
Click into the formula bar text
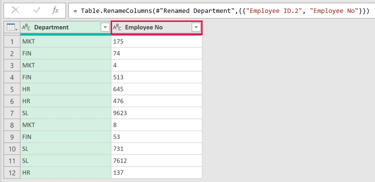pyautogui.click(x=221, y=11)
